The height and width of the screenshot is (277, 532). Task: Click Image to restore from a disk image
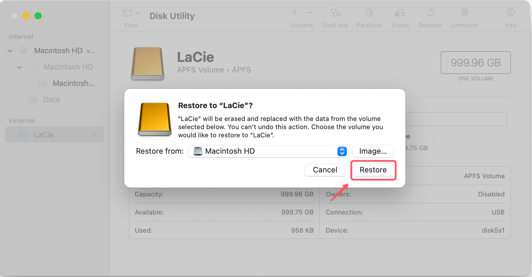(373, 151)
